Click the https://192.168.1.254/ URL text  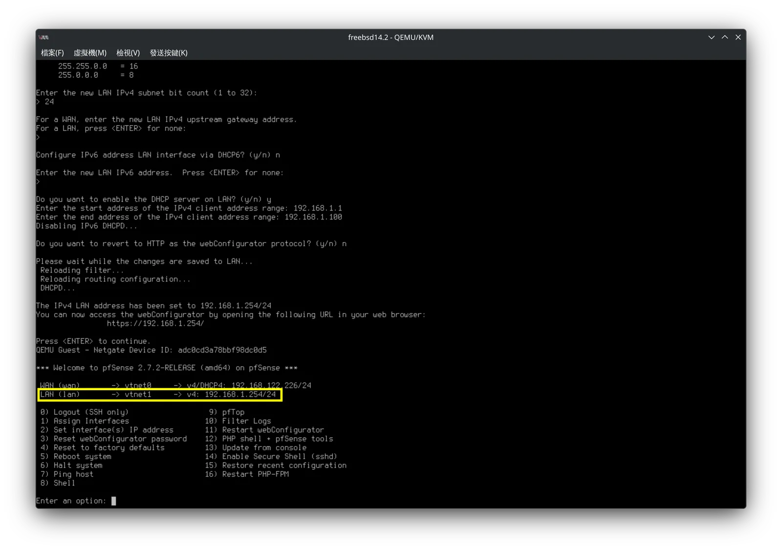(x=155, y=323)
